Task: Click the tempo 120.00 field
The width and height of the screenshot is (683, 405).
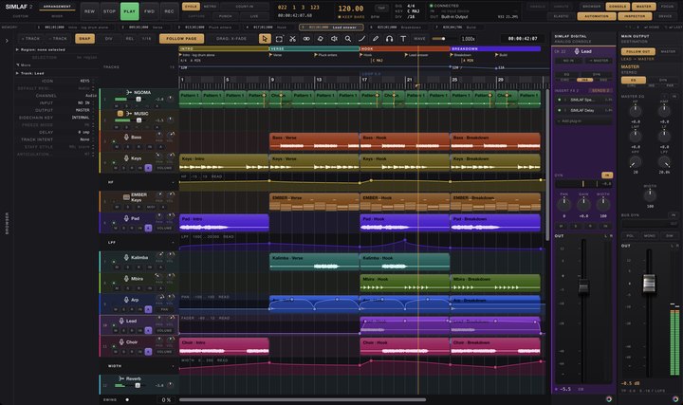Action: click(x=351, y=9)
